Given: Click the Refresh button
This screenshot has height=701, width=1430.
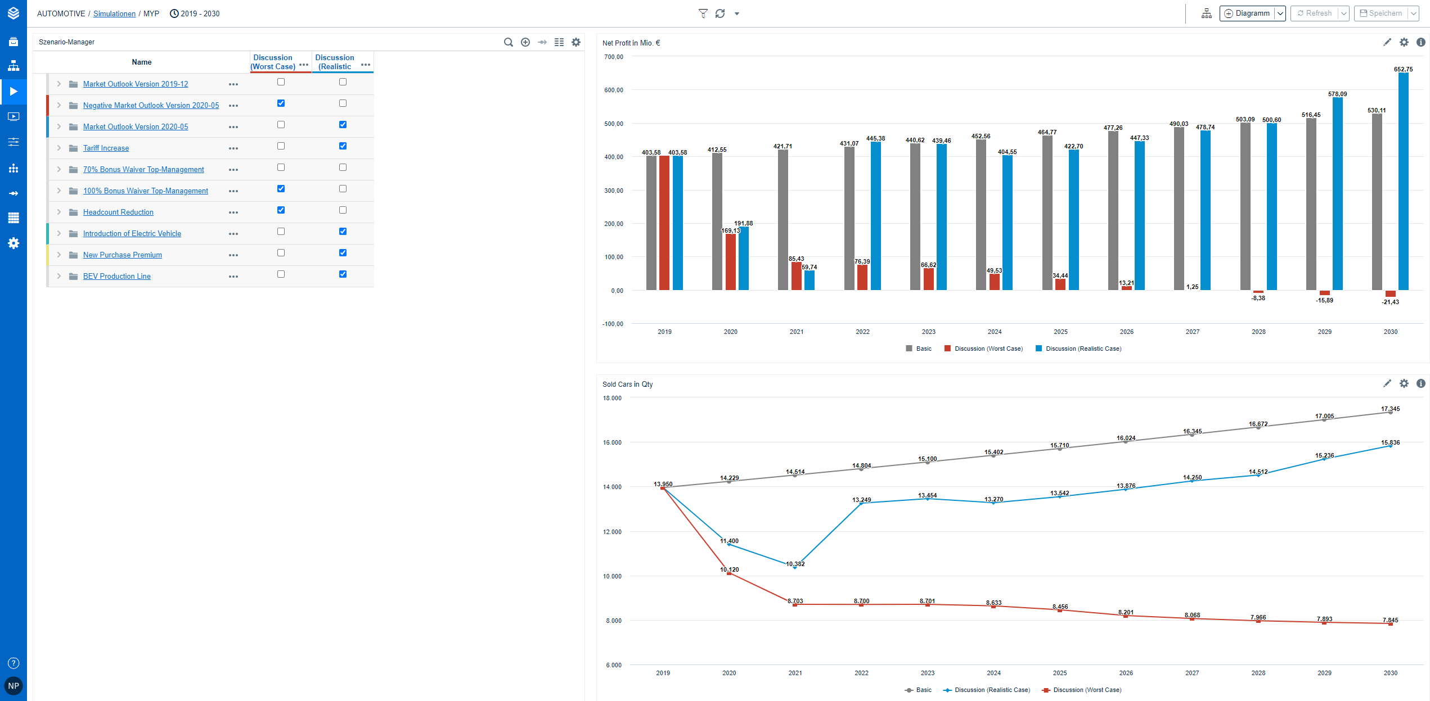Looking at the screenshot, I should (x=1314, y=13).
